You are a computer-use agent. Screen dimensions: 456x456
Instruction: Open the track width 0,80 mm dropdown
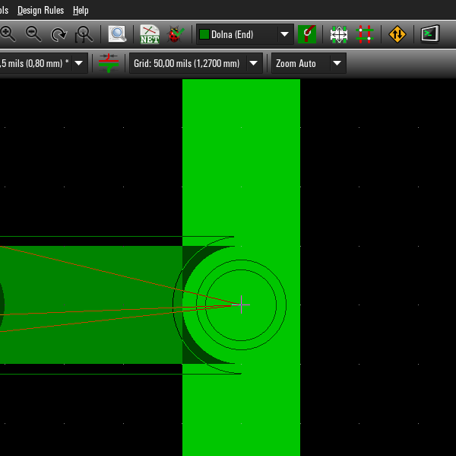[79, 63]
